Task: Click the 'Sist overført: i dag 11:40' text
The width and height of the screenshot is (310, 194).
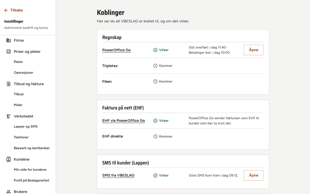Action: pos(207,47)
